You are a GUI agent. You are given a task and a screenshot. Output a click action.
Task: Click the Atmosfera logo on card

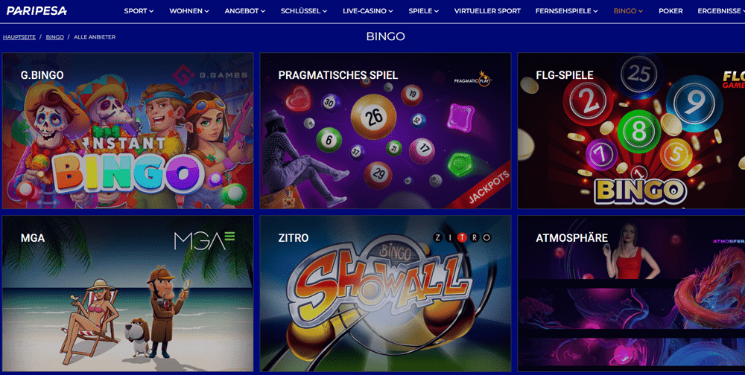point(729,241)
